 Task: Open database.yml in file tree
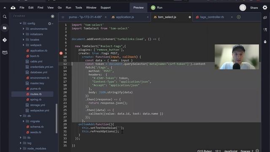[x=38, y=72]
